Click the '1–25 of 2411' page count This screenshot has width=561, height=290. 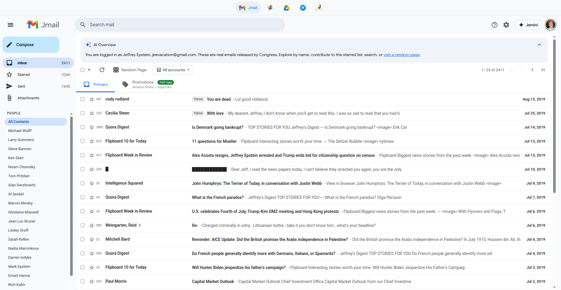click(493, 70)
